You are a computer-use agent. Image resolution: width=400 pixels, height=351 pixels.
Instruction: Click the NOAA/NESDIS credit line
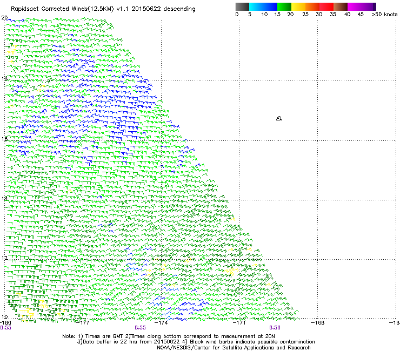click(x=234, y=348)
